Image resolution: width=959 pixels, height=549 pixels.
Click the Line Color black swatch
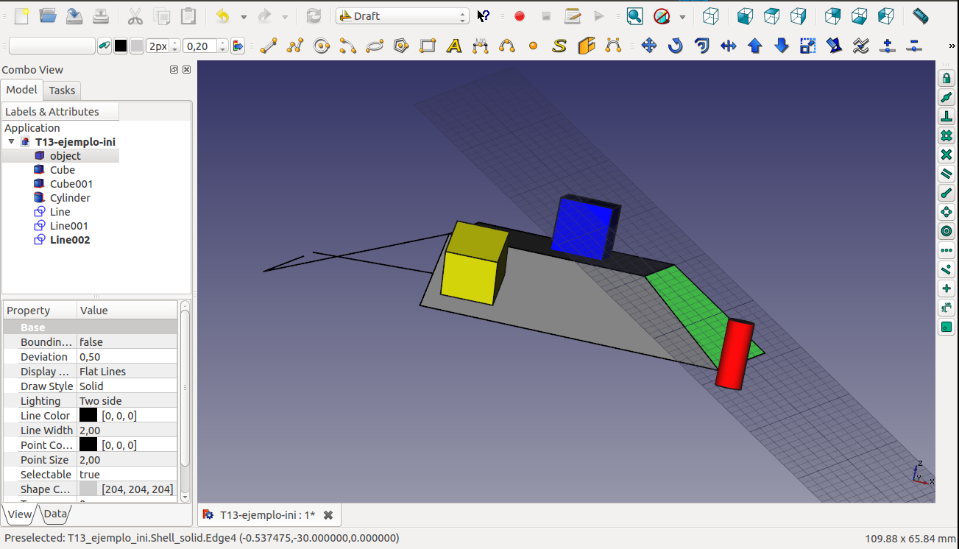click(x=88, y=416)
